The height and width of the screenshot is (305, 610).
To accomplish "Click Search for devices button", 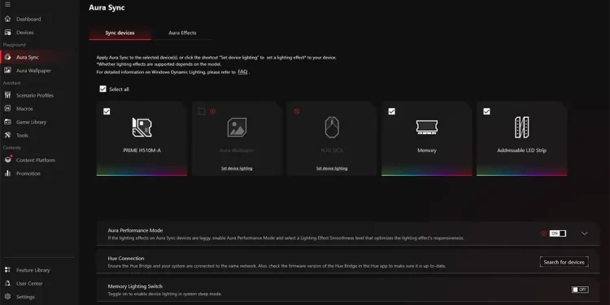I will click(564, 262).
